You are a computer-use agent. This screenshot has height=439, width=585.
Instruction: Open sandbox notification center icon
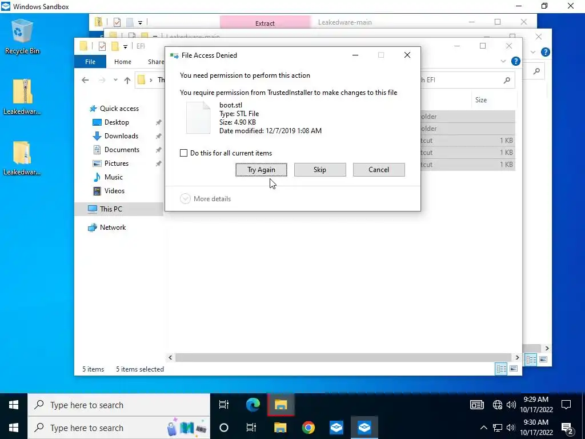click(x=566, y=405)
